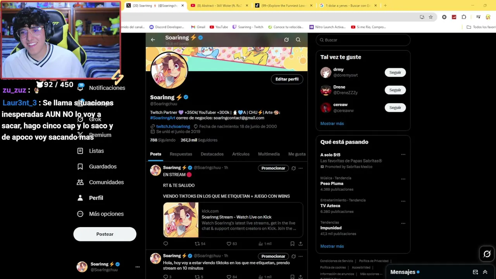Click the bookmark star in address bar
The width and height of the screenshot is (496, 279).
431,17
